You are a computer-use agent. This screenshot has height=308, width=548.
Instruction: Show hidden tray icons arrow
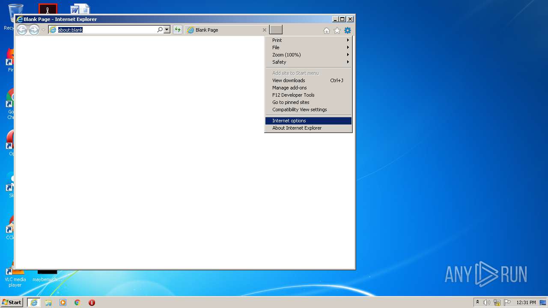pos(477,302)
